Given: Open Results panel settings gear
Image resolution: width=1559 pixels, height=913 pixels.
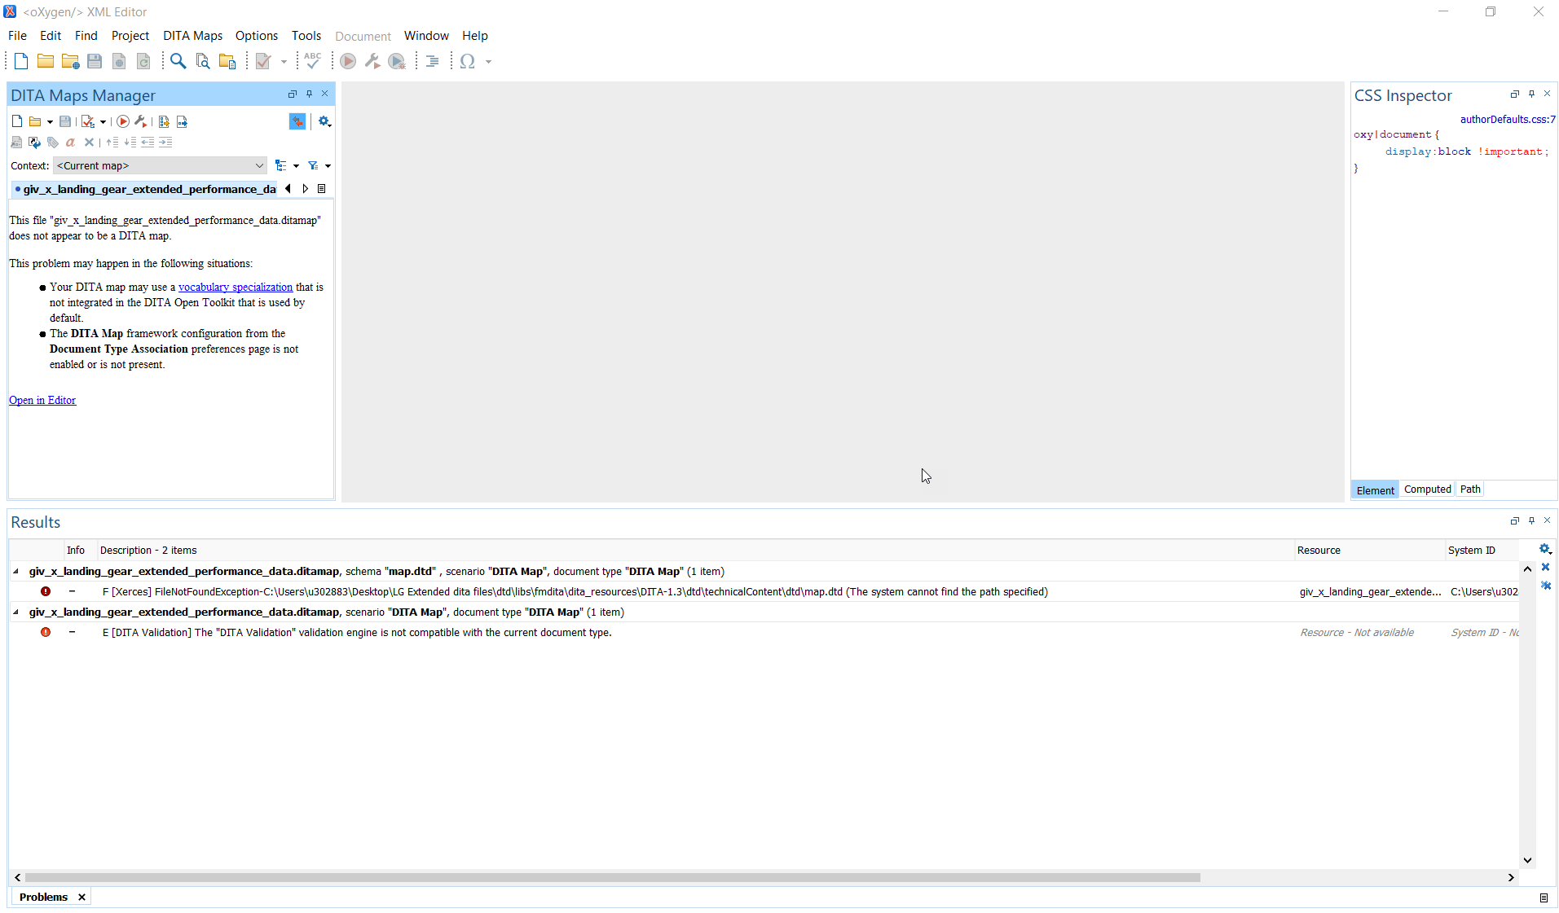Looking at the screenshot, I should pos(1545,549).
